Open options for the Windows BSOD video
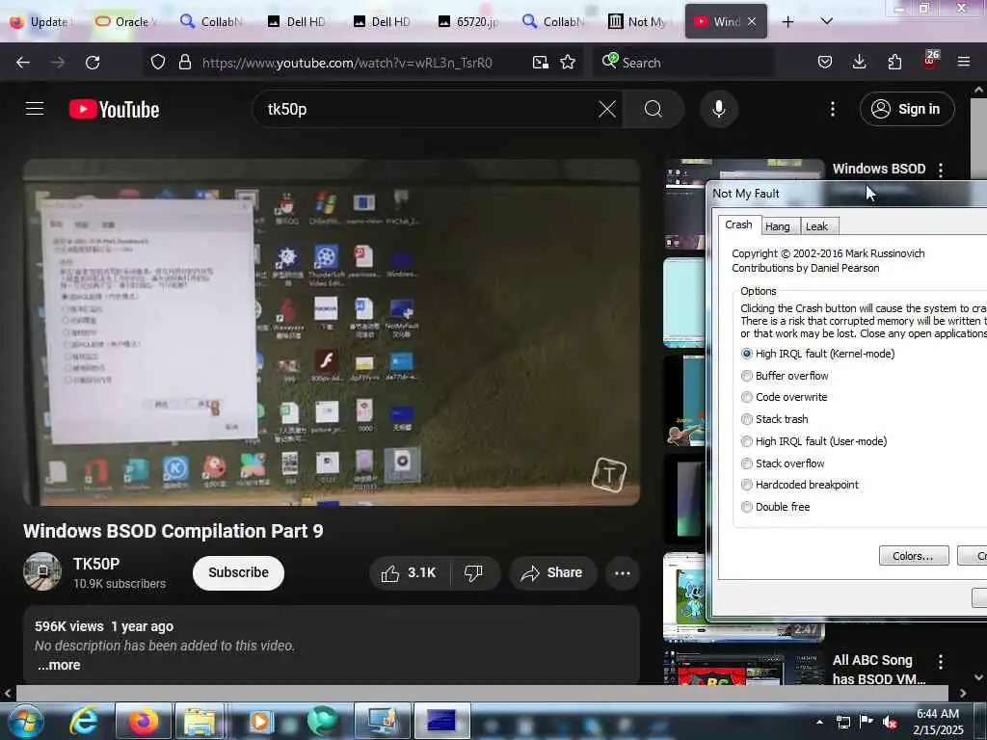 (941, 170)
